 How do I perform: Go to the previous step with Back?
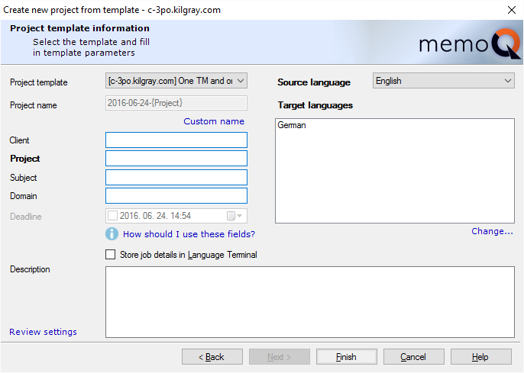pos(212,357)
